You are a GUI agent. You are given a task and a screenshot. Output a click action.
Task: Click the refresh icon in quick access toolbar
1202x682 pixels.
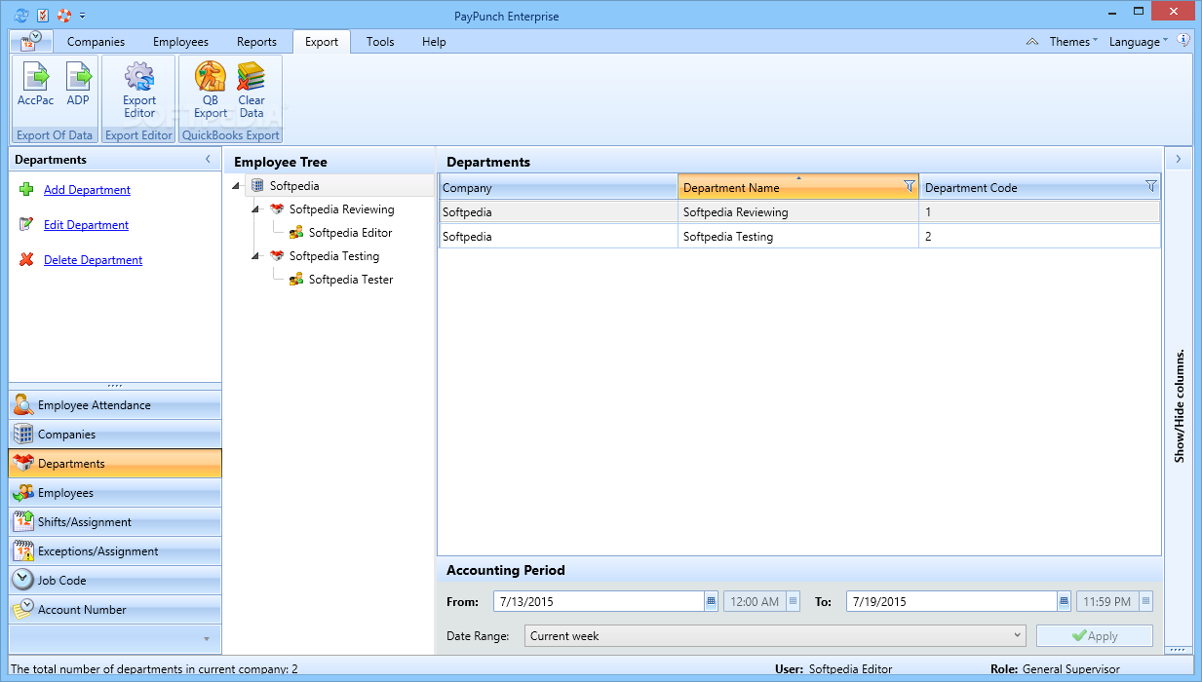(21, 15)
